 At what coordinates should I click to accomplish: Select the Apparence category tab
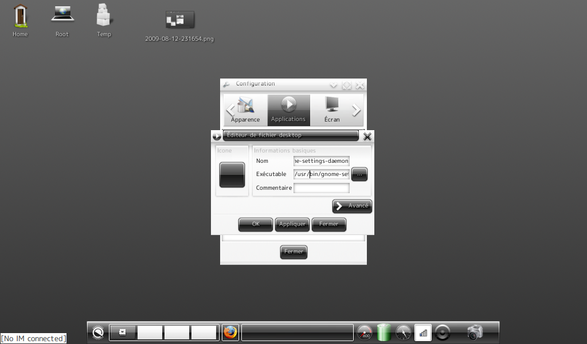[245, 110]
